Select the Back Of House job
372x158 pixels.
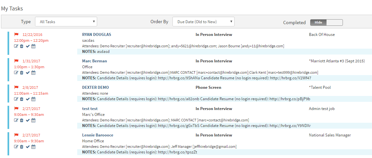pyautogui.click(x=322, y=35)
